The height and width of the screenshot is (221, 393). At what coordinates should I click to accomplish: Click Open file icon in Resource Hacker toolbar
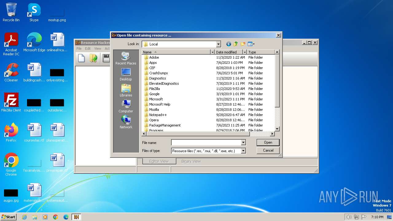pyautogui.click(x=94, y=58)
